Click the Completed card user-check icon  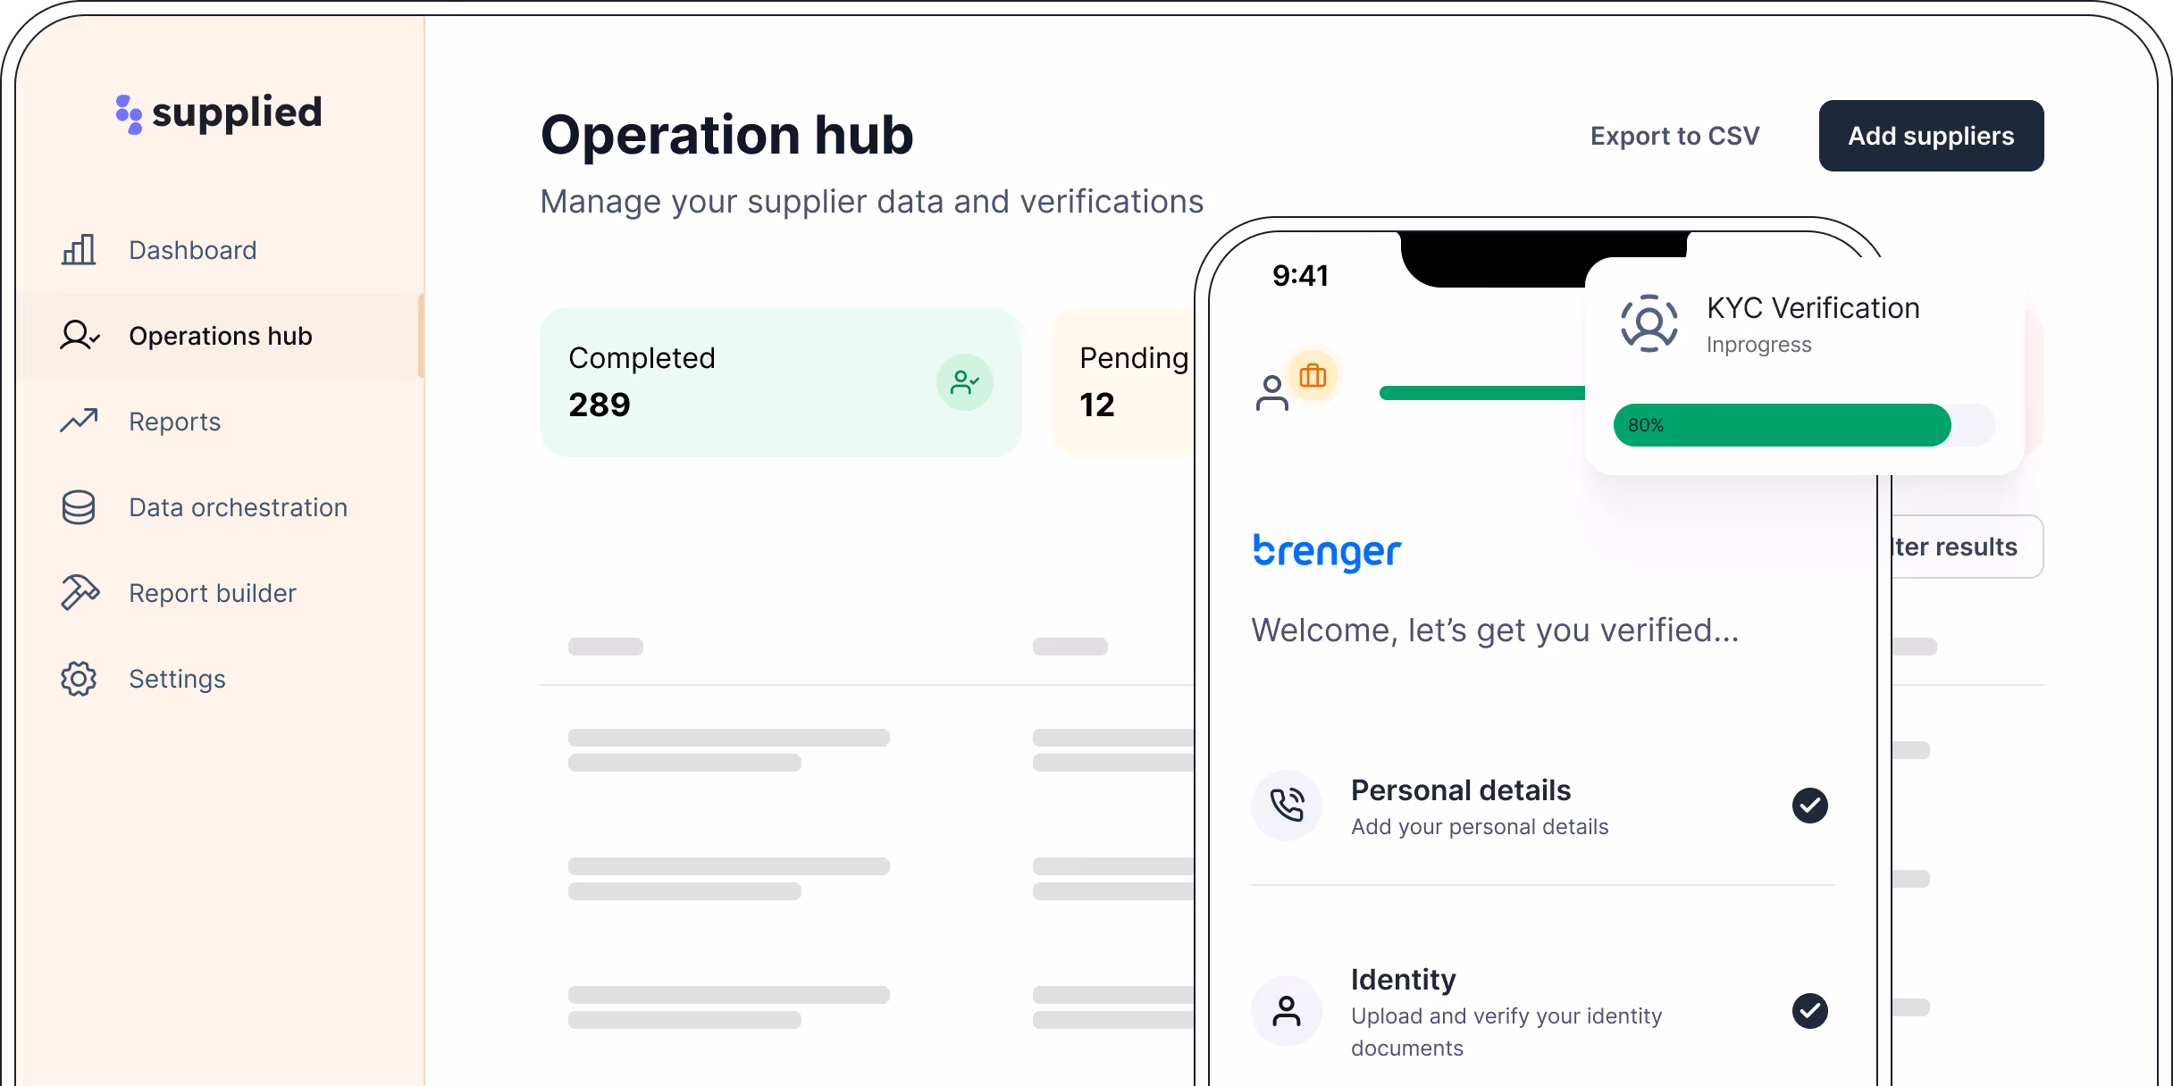coord(964,382)
